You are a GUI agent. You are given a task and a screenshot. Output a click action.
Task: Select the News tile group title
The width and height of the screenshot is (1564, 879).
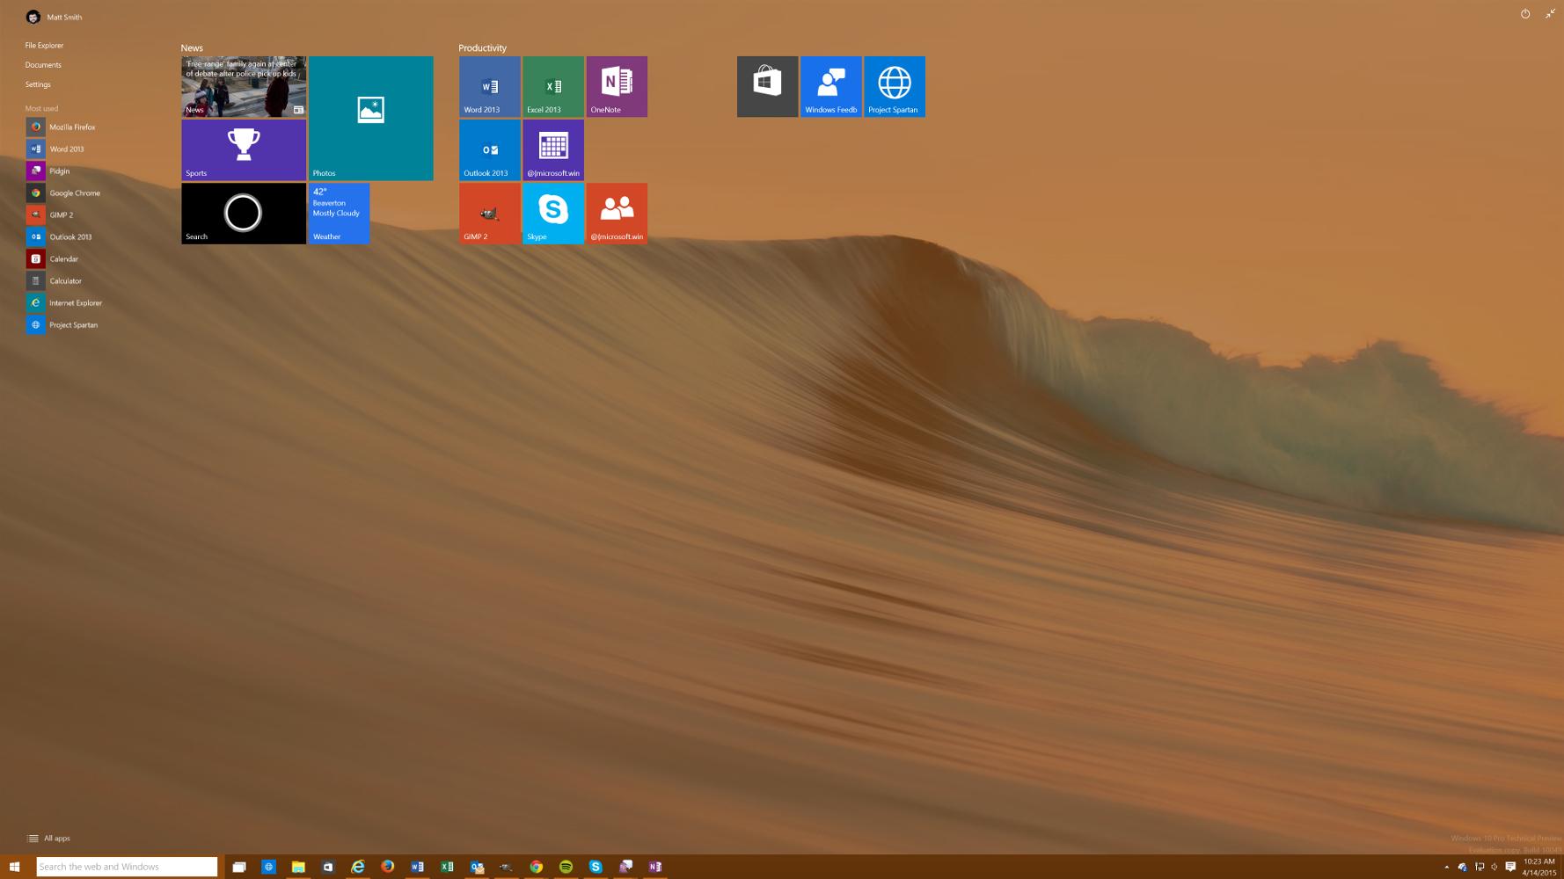[x=192, y=47]
